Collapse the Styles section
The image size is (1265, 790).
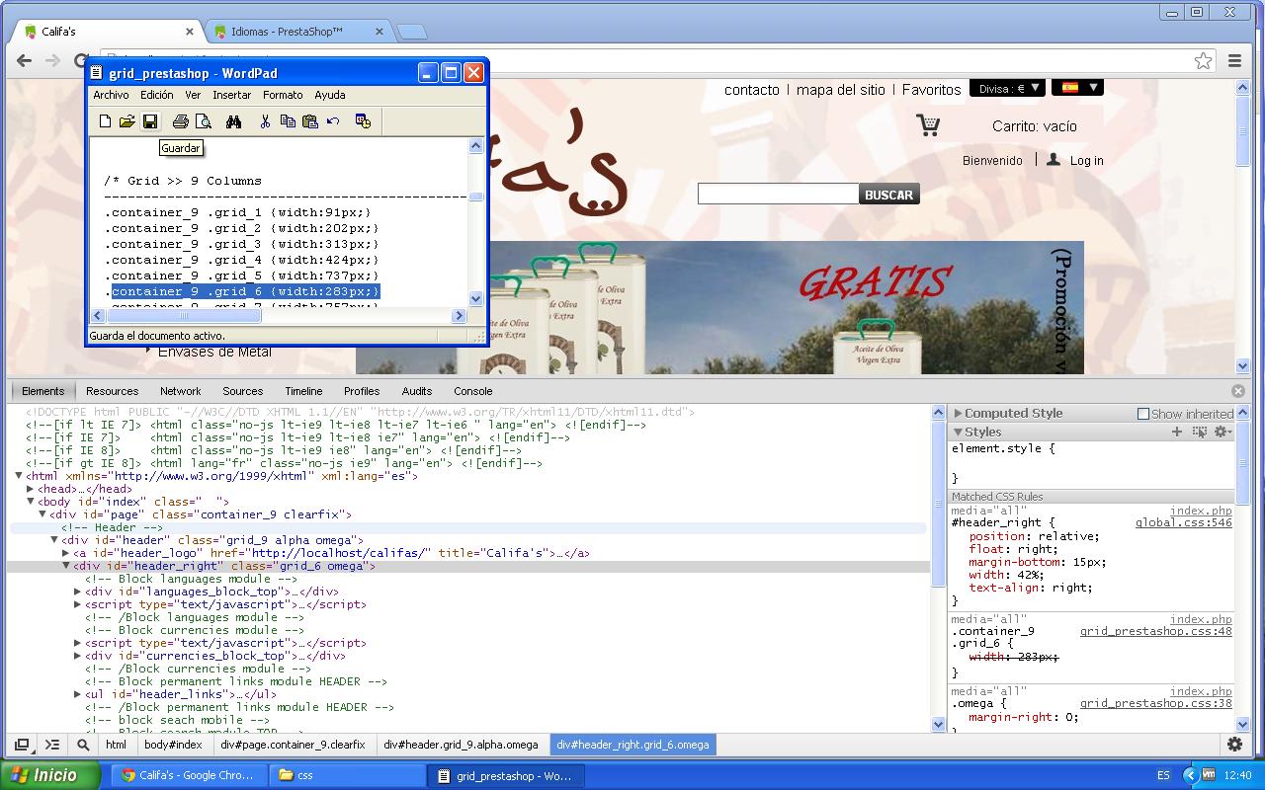[x=958, y=432]
